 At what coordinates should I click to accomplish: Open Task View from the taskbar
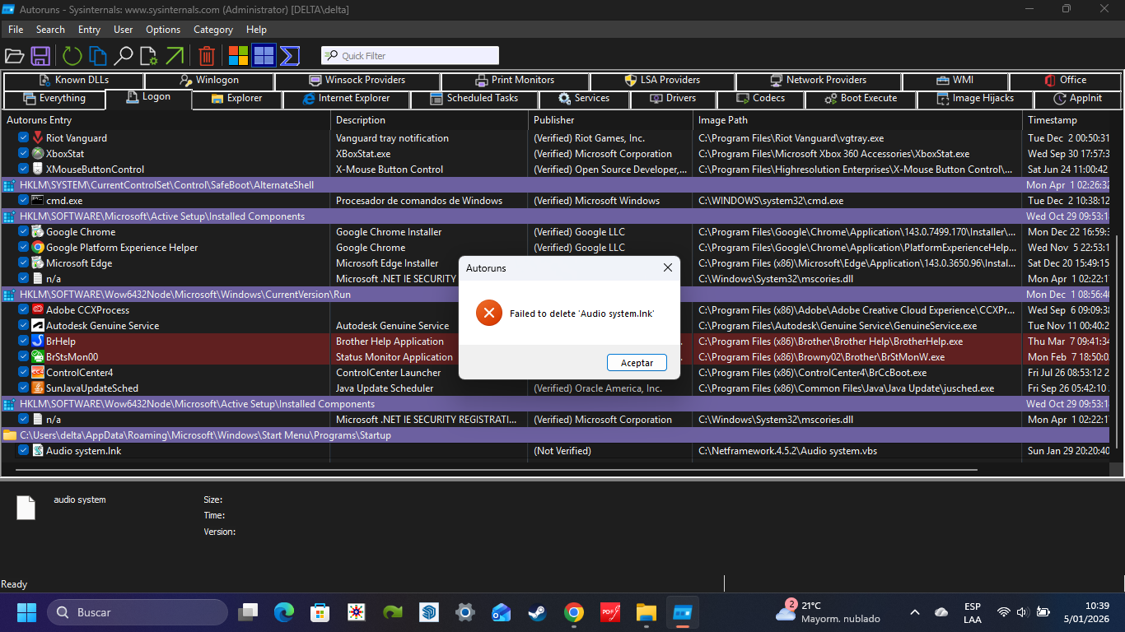[x=248, y=612]
